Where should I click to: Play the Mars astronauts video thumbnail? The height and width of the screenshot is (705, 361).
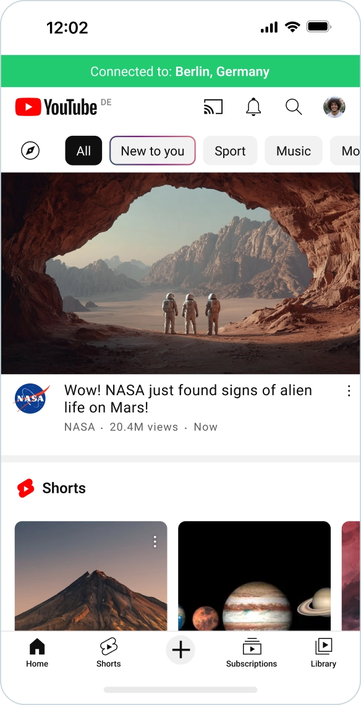(x=180, y=273)
